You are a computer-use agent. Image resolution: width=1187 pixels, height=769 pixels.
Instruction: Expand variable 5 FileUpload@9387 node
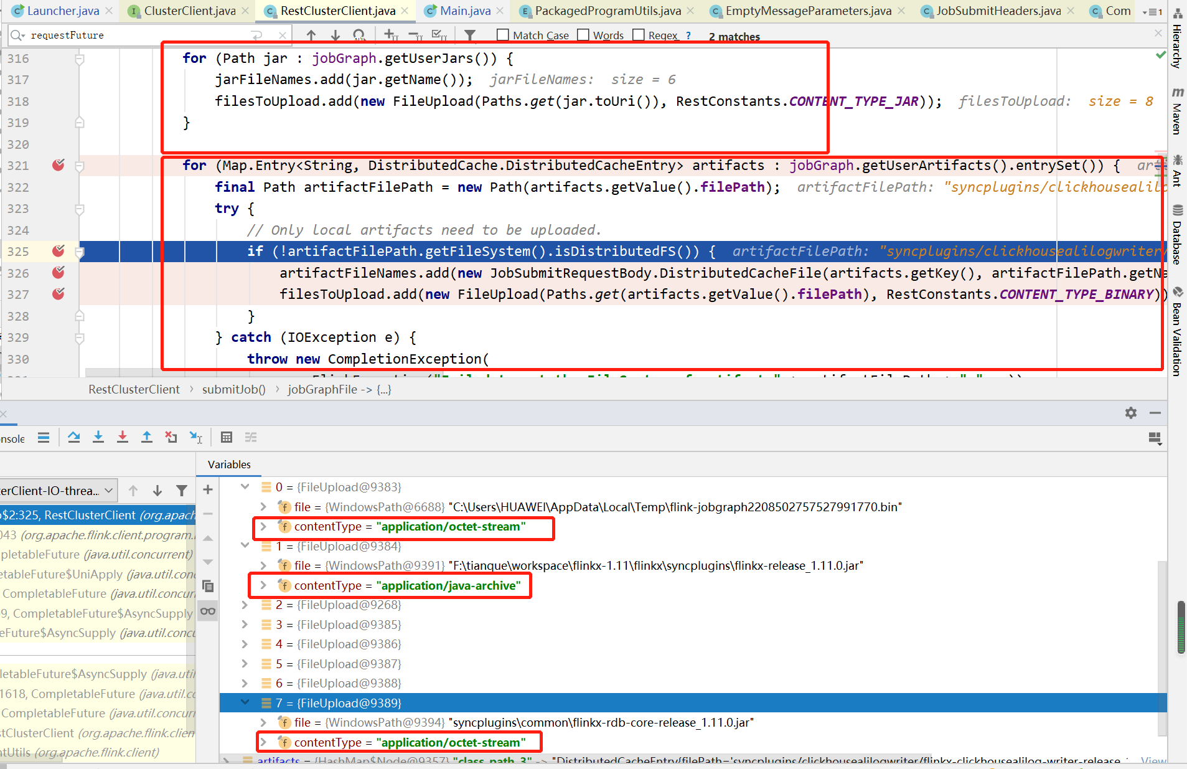pos(245,664)
